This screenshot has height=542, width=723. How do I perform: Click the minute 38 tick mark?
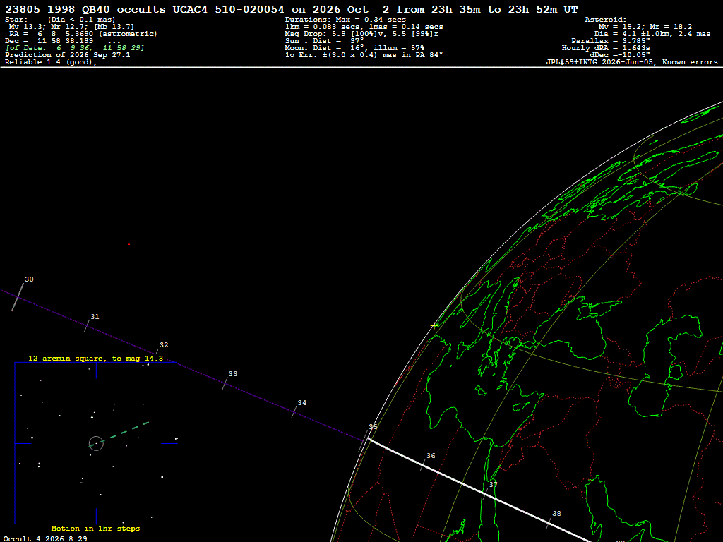coord(549,523)
